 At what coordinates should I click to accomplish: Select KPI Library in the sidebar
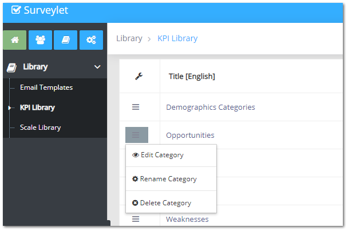tap(37, 107)
